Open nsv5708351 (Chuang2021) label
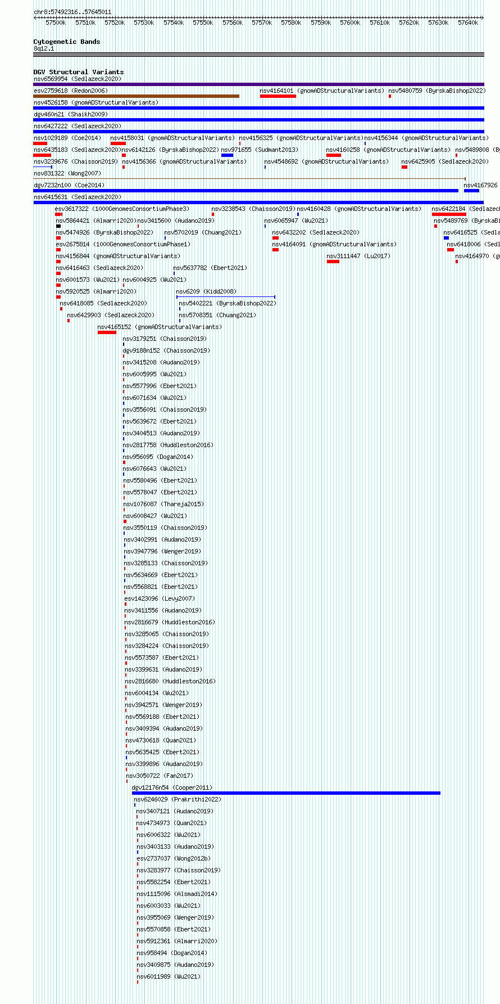 [x=217, y=315]
